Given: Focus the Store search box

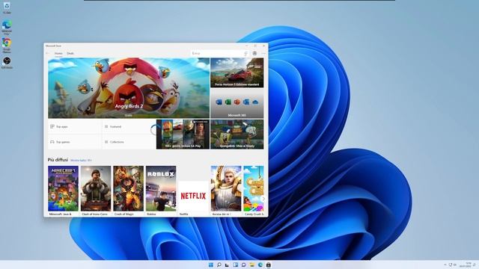Looking at the screenshot, I should pyautogui.click(x=219, y=53).
